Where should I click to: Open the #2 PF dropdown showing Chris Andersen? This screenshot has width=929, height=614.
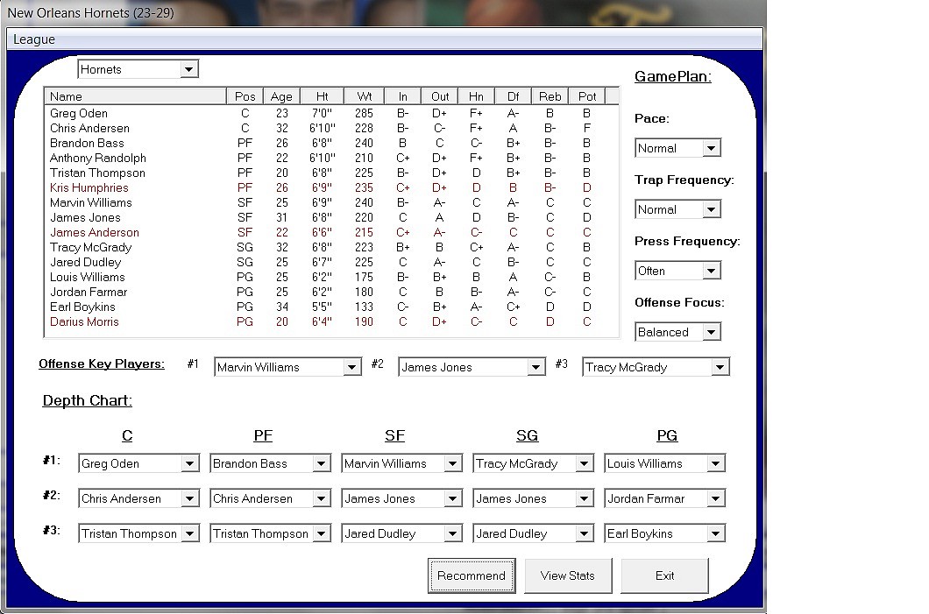tap(270, 498)
